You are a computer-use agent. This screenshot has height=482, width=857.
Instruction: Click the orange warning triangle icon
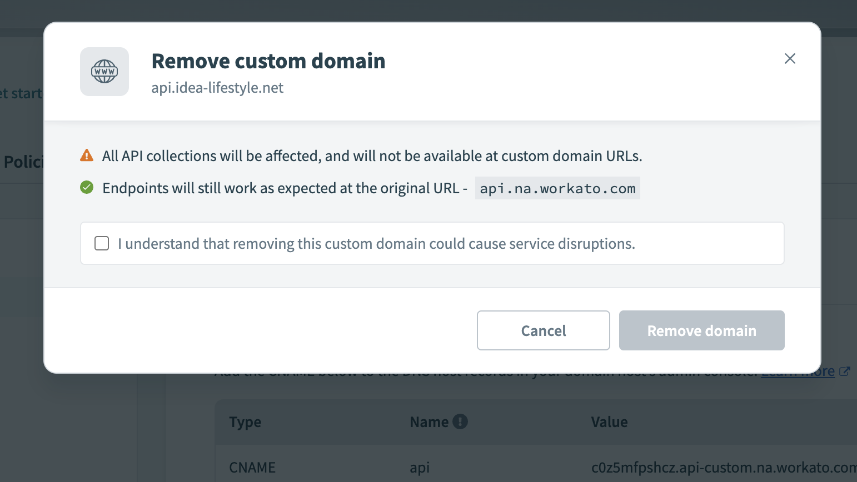point(87,155)
